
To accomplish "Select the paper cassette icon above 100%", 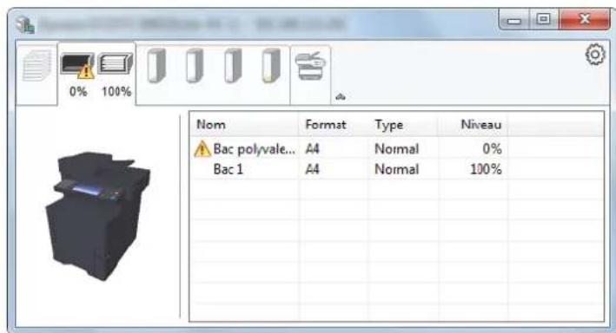I will [116, 64].
